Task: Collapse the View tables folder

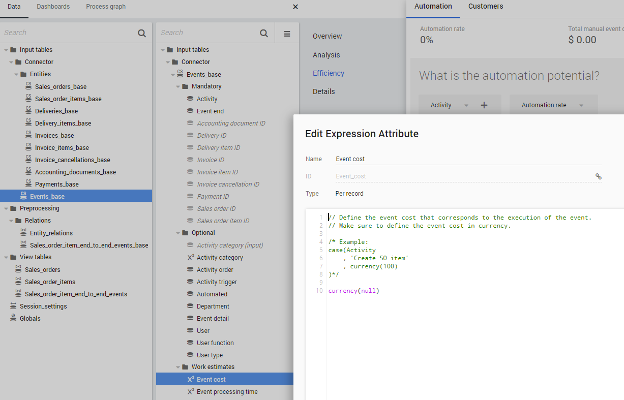Action: pos(6,257)
